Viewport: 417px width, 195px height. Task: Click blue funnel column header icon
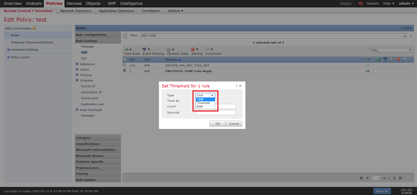coord(385,59)
